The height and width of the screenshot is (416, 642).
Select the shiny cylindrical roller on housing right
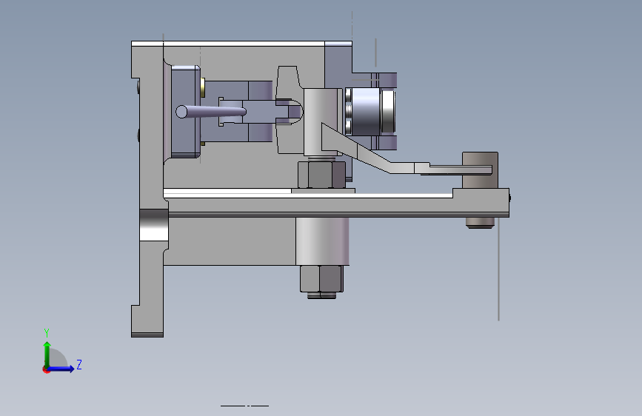(370, 111)
